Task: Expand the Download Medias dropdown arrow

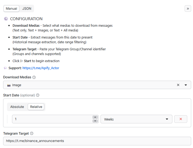Action: coord(186,85)
